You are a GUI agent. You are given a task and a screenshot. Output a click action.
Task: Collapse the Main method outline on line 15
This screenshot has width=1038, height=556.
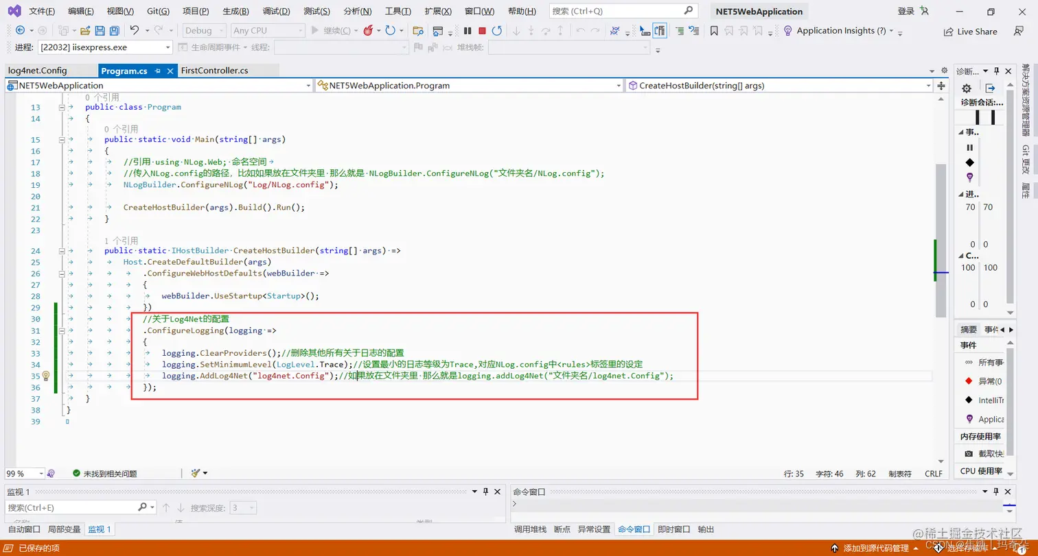pos(62,139)
